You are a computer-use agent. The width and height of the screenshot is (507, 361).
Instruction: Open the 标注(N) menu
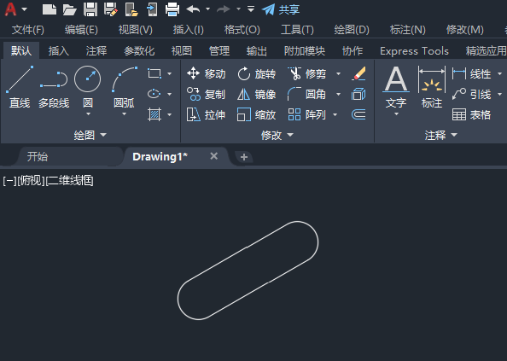[x=408, y=30]
